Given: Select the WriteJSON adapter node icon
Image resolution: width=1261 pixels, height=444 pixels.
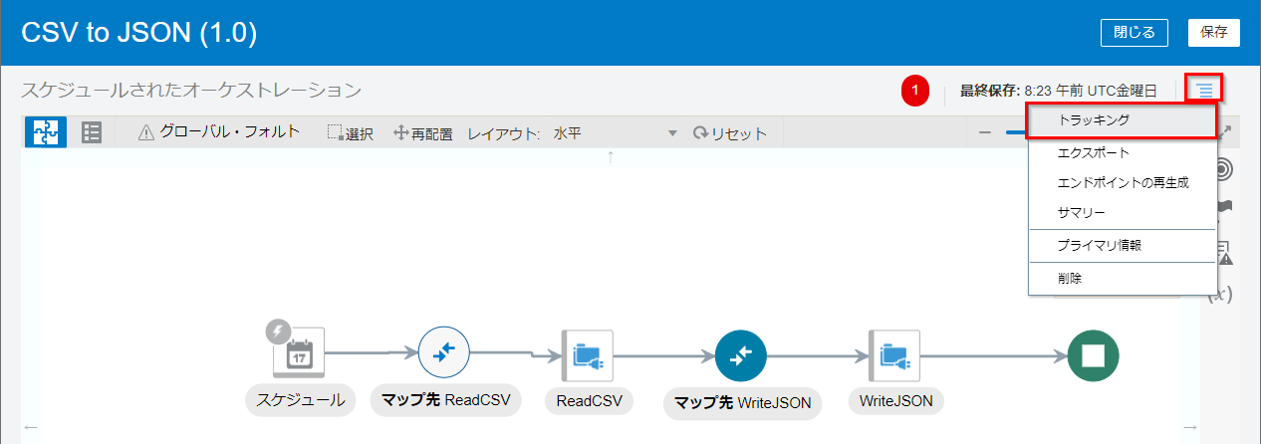Looking at the screenshot, I should (x=893, y=355).
